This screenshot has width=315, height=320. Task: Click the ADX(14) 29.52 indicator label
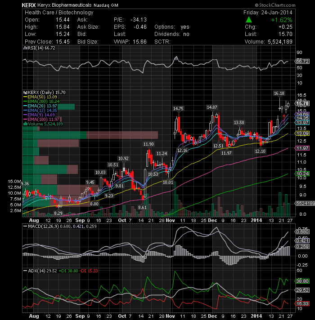[x=40, y=271]
